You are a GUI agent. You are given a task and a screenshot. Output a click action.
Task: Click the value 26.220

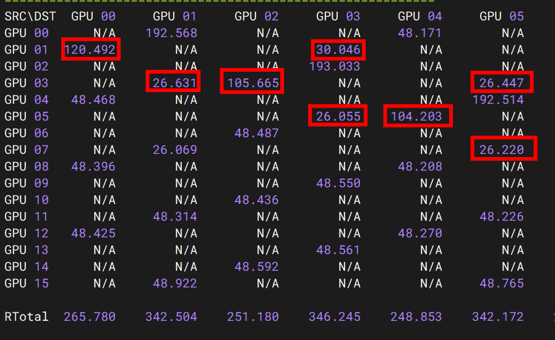click(x=502, y=150)
